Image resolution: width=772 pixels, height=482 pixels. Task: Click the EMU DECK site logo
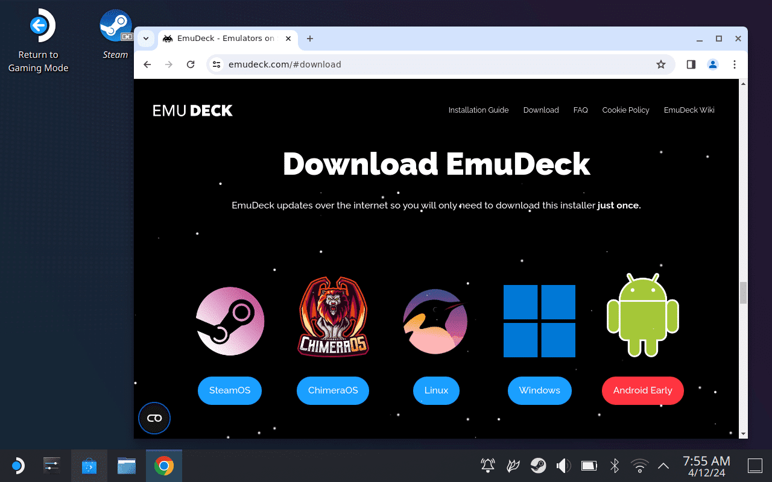pos(192,110)
